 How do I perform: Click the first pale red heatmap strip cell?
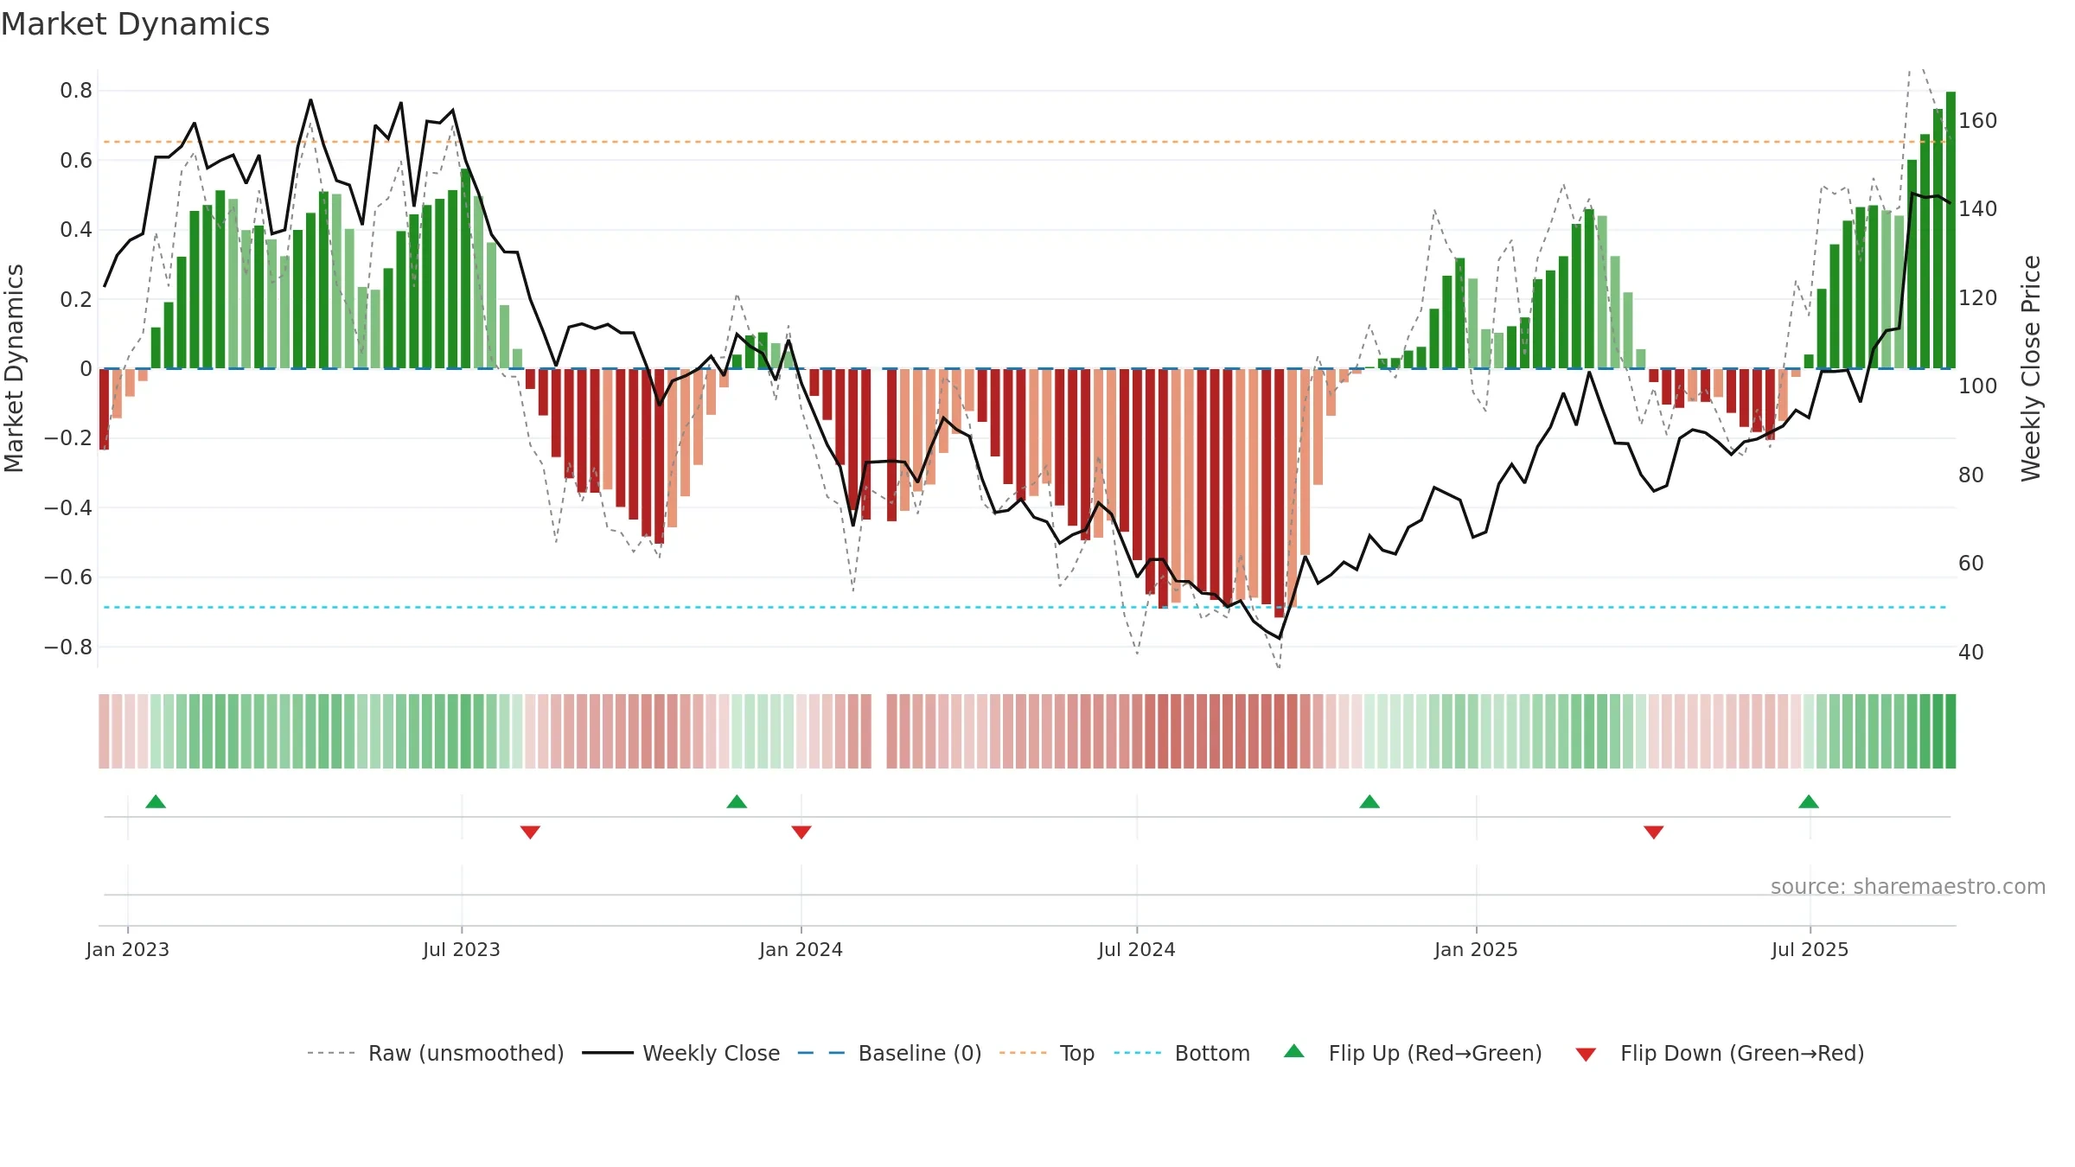click(x=104, y=731)
